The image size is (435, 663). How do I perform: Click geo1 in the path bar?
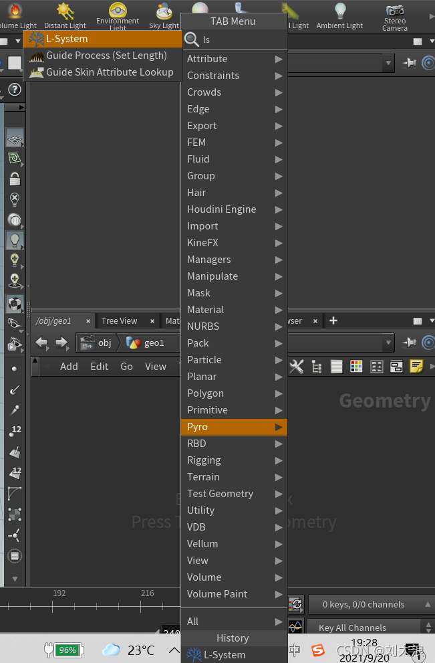coord(146,343)
